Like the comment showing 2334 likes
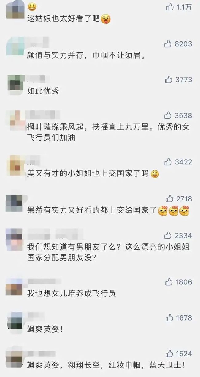 168,235
